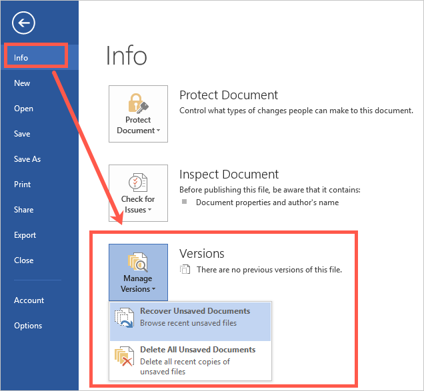424x391 pixels.
Task: Click the back arrow to exit backstage
Action: click(x=23, y=24)
